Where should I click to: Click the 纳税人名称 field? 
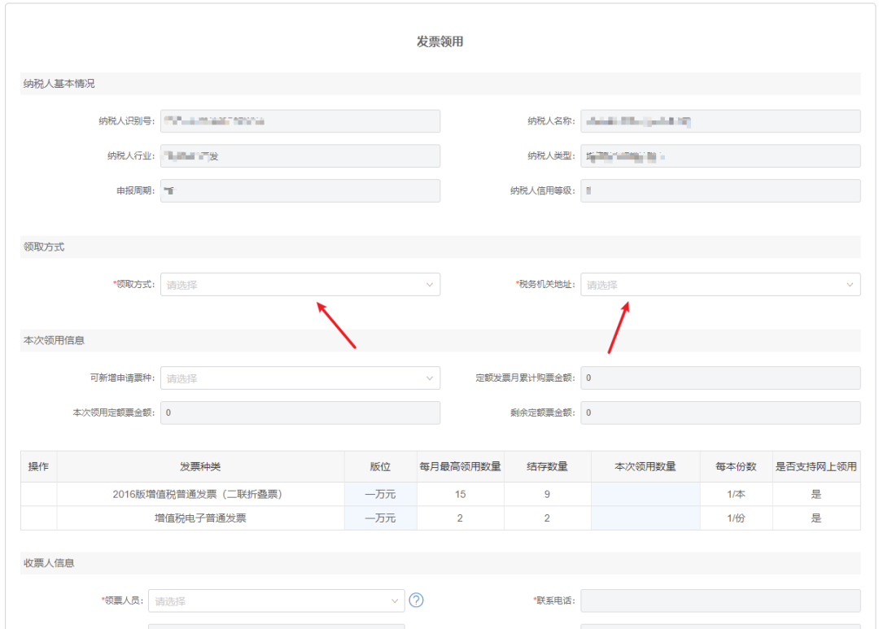click(720, 121)
